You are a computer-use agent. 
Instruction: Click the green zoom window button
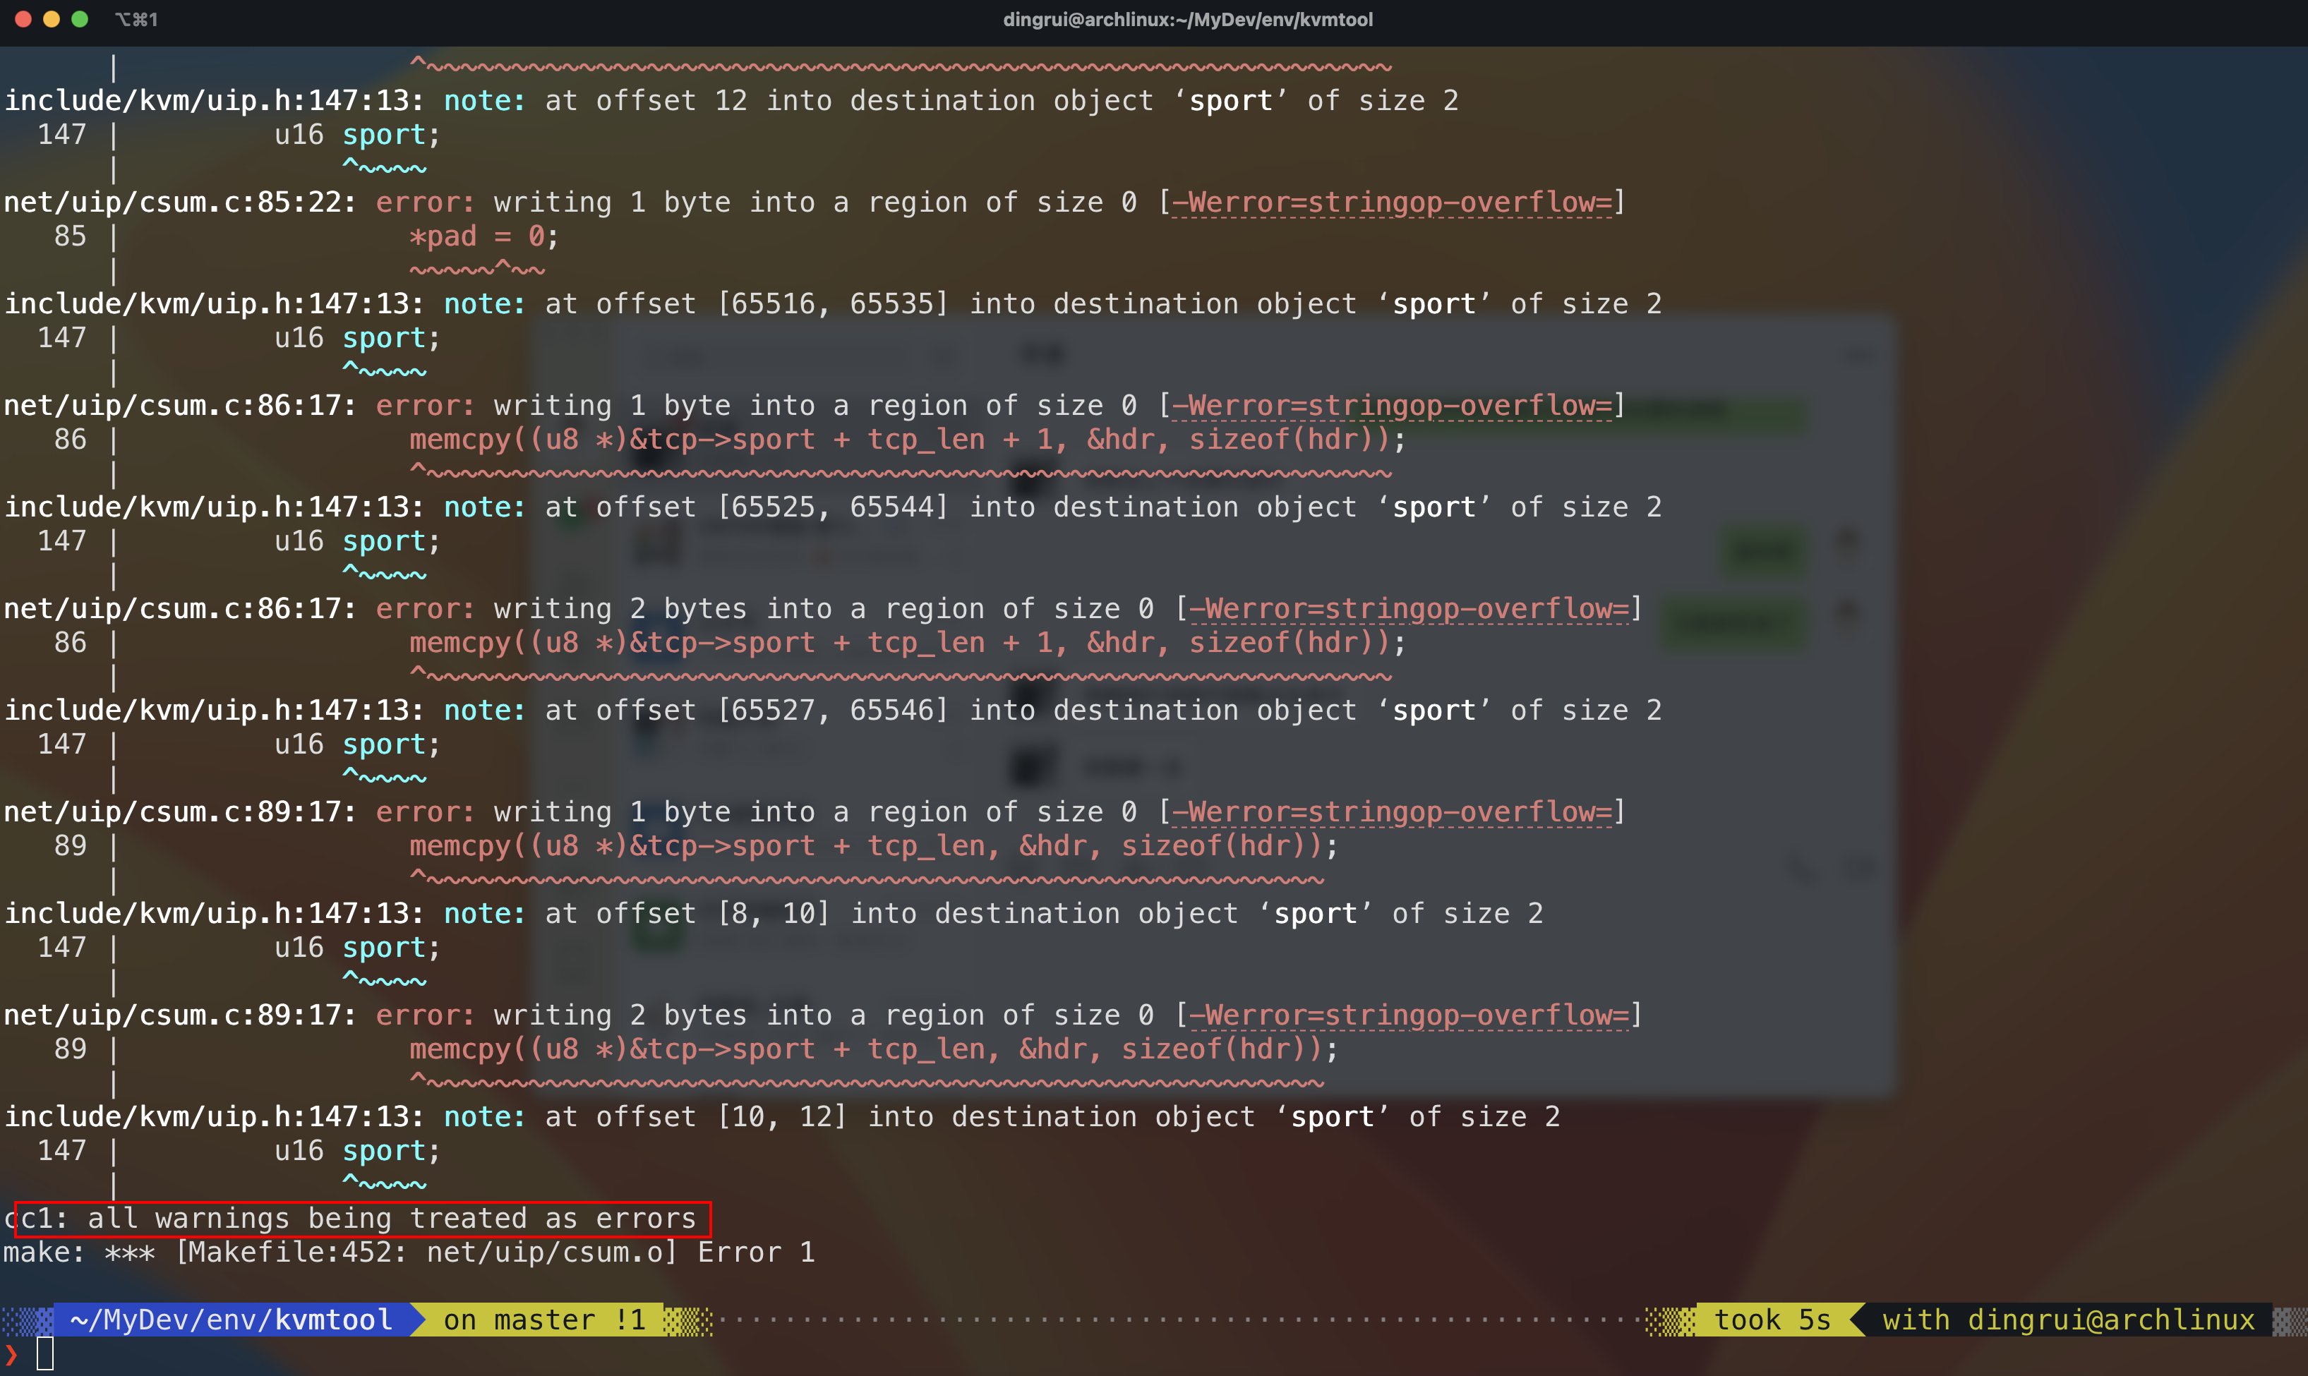[80, 20]
